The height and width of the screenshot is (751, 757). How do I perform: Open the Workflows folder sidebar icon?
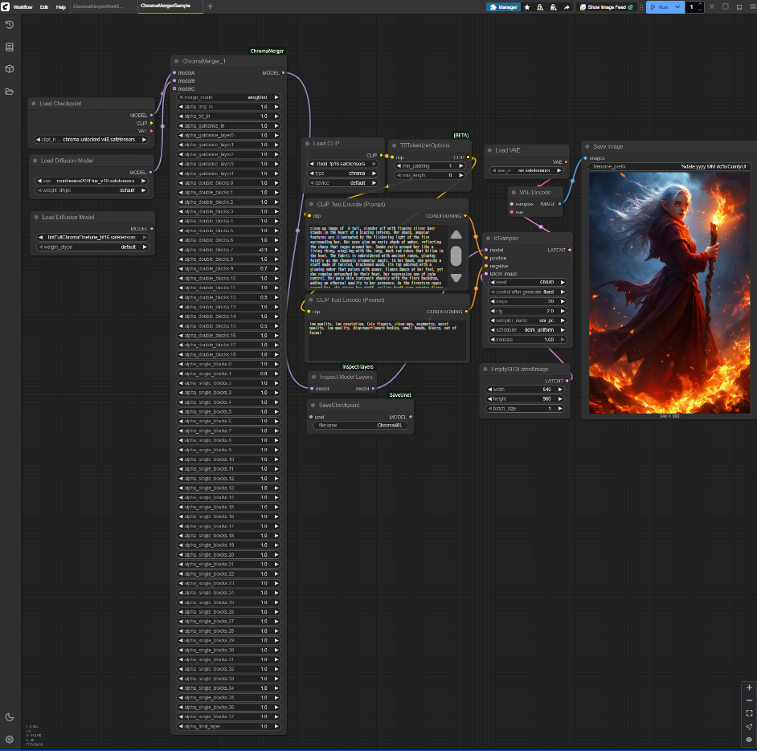[x=10, y=92]
